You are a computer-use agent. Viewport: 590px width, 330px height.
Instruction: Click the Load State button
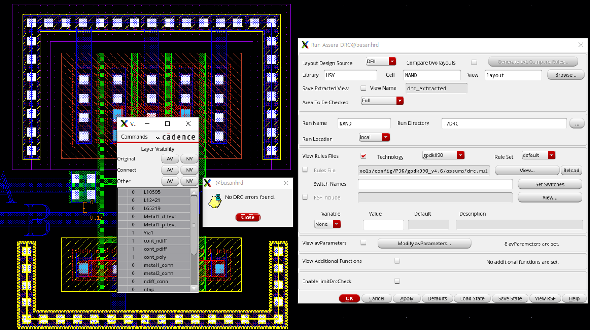(x=472, y=298)
